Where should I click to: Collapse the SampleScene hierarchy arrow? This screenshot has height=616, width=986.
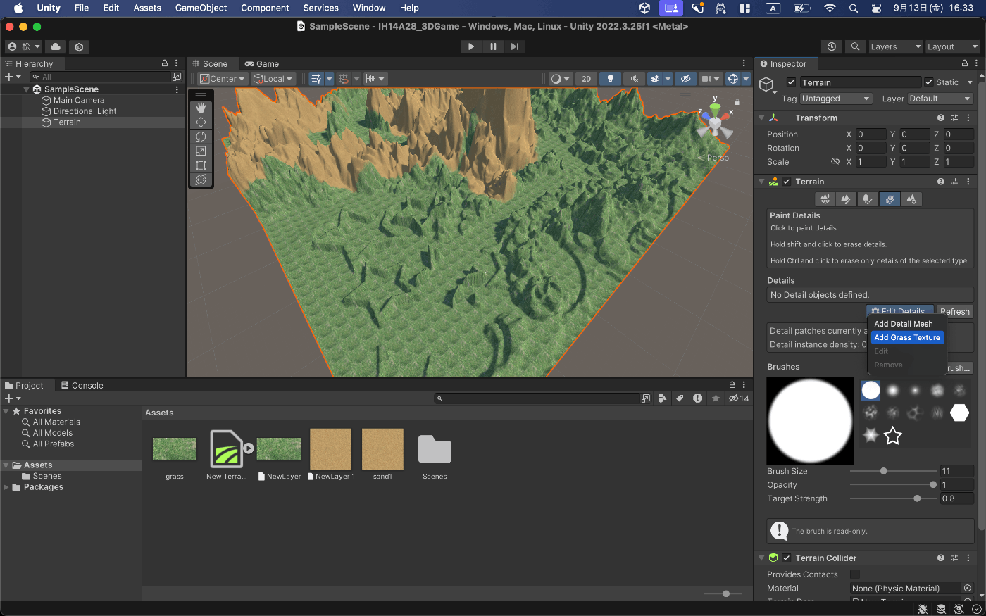click(26, 89)
